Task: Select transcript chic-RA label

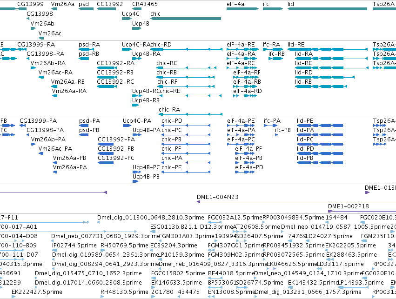Action: tap(169, 110)
